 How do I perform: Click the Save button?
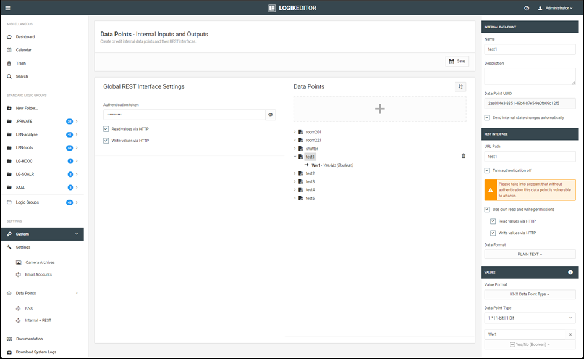pyautogui.click(x=457, y=61)
